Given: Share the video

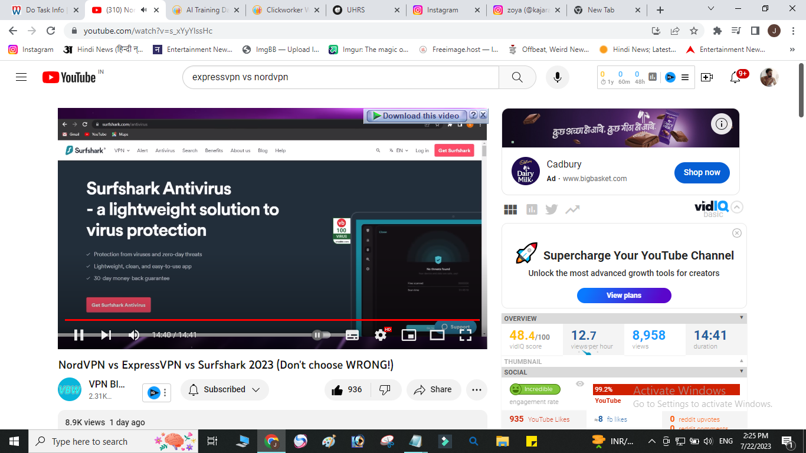Looking at the screenshot, I should [433, 390].
